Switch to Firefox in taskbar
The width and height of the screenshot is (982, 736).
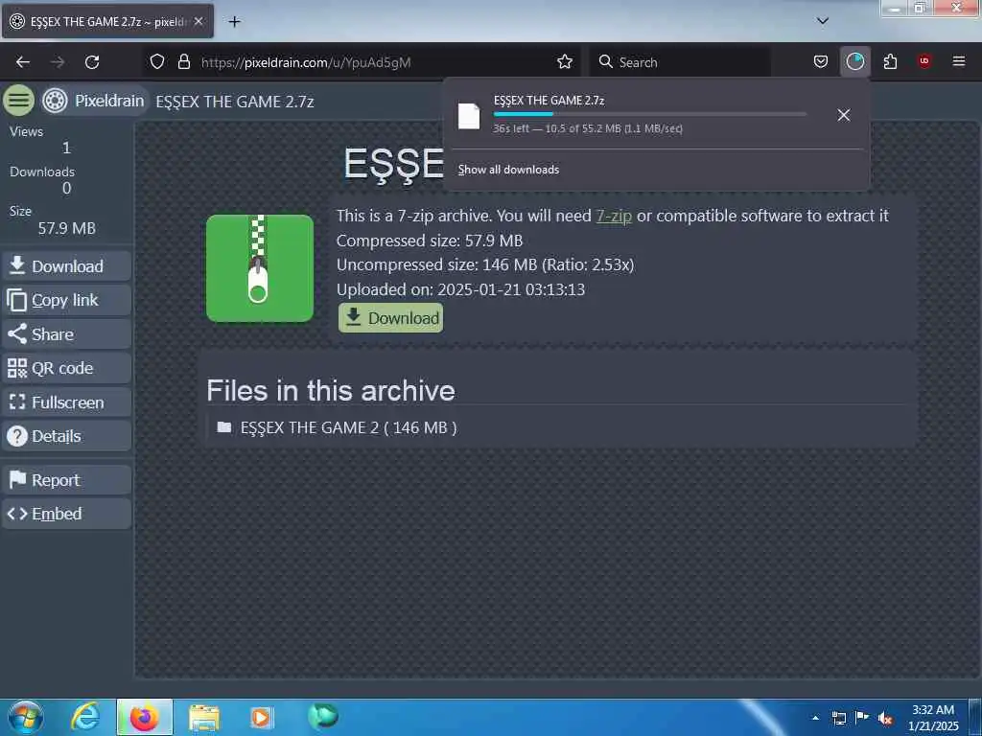point(144,717)
